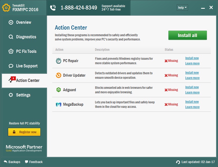Screen dimensions: 218x167
Task: Click the PC Repair stopwatch icon
Action: (58, 61)
